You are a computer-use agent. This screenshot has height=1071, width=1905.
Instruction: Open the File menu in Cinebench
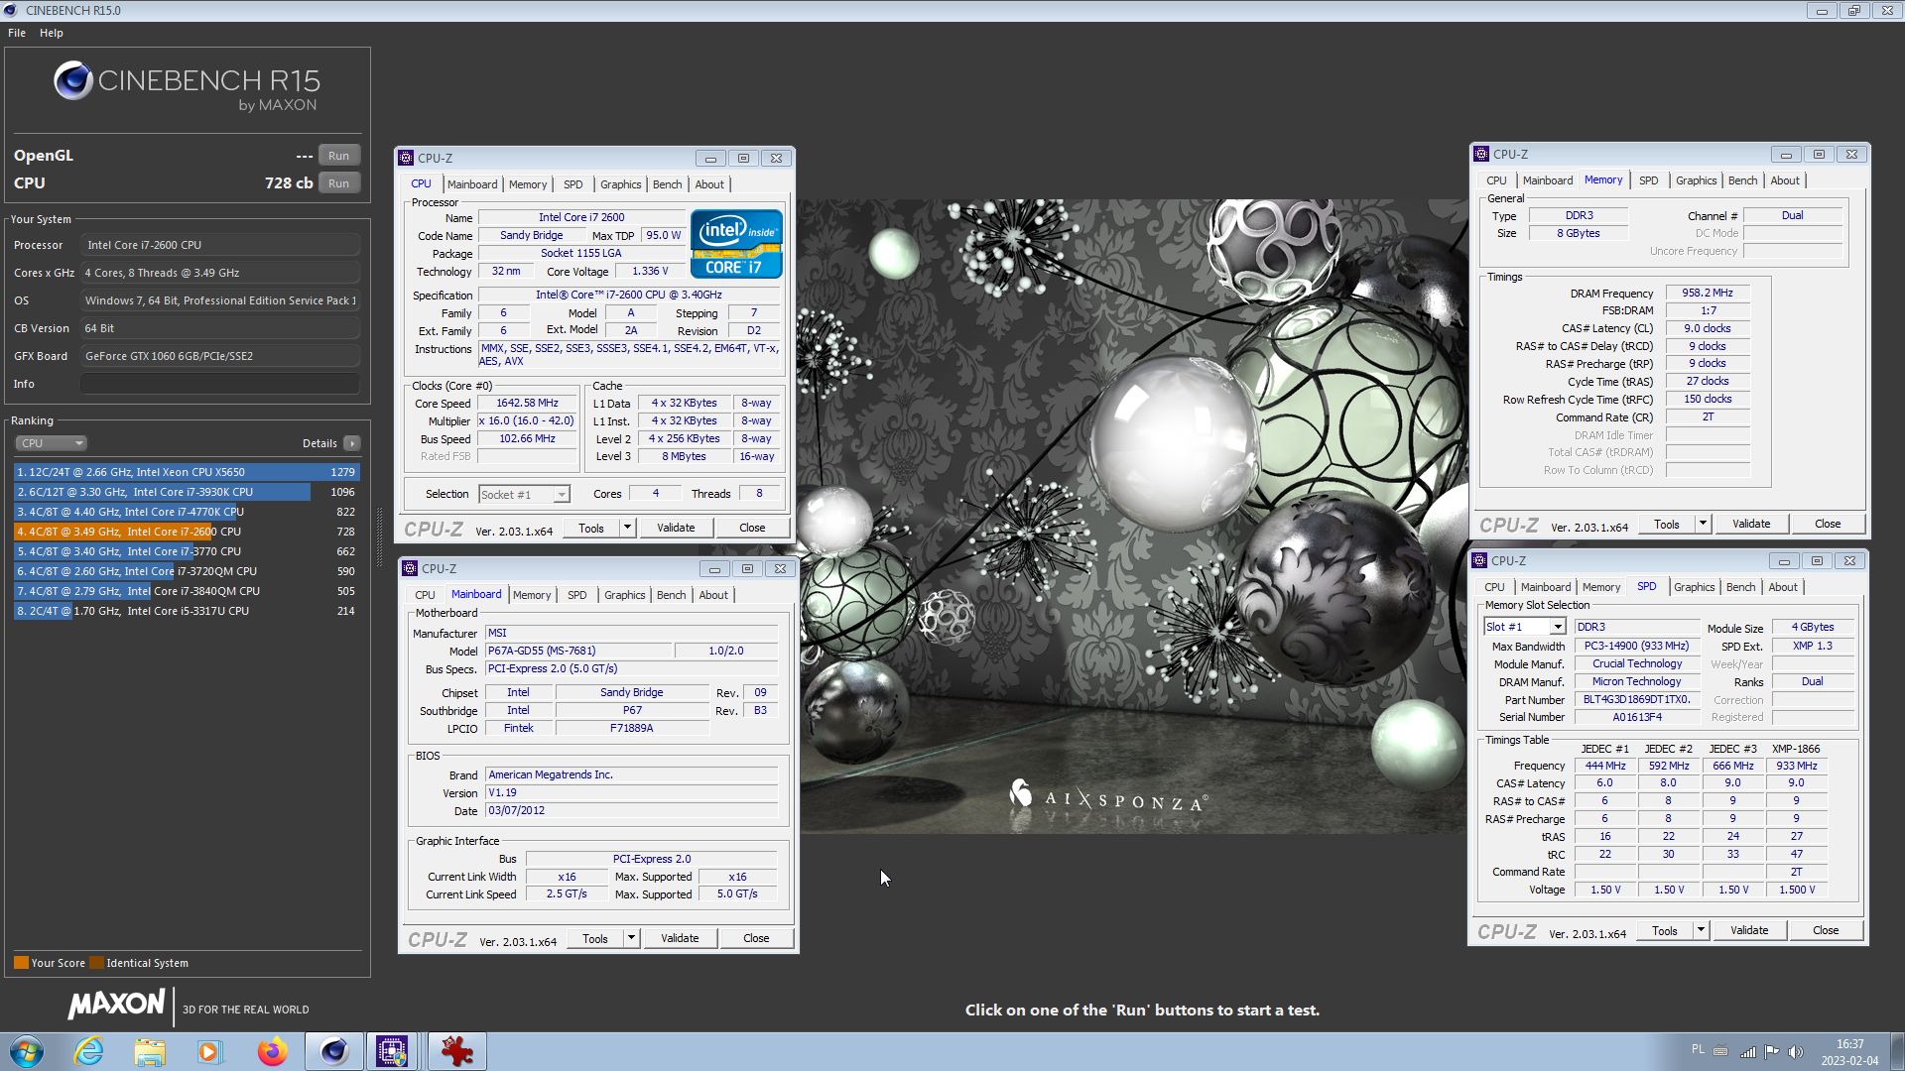(17, 33)
